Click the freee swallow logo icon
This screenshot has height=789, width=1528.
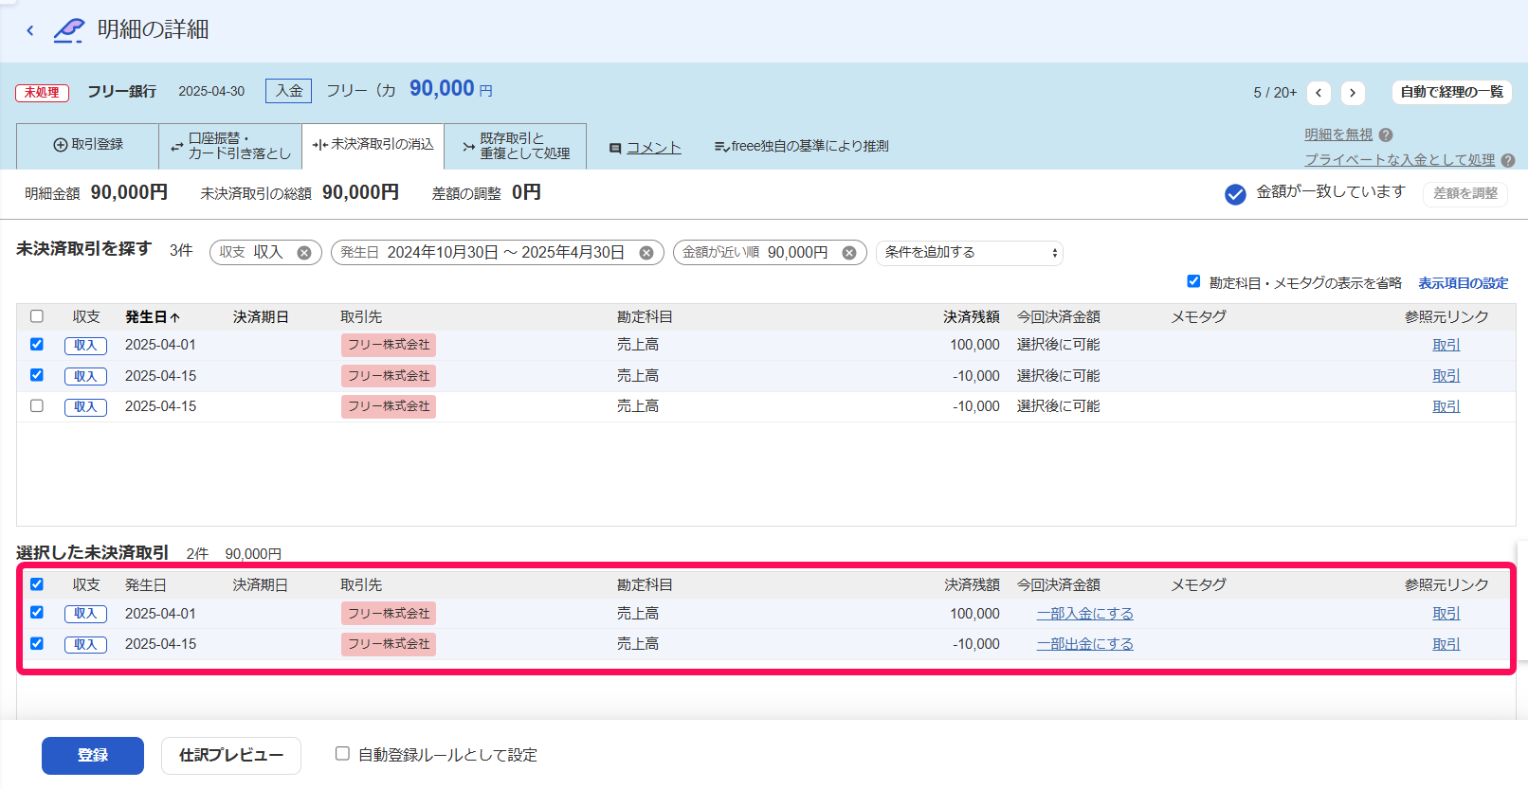(68, 30)
